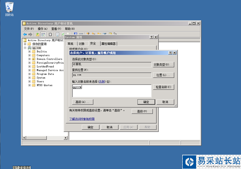The height and width of the screenshot is (169, 241).
Task: Expand the System node in tree
Action: point(29,78)
